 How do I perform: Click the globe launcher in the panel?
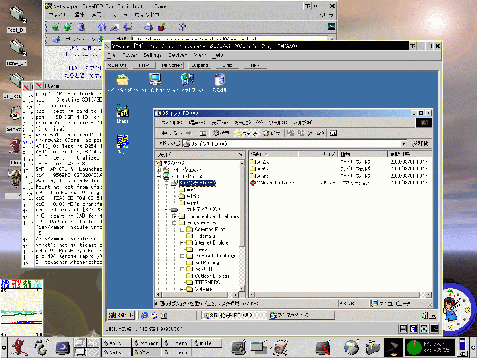[352, 347]
